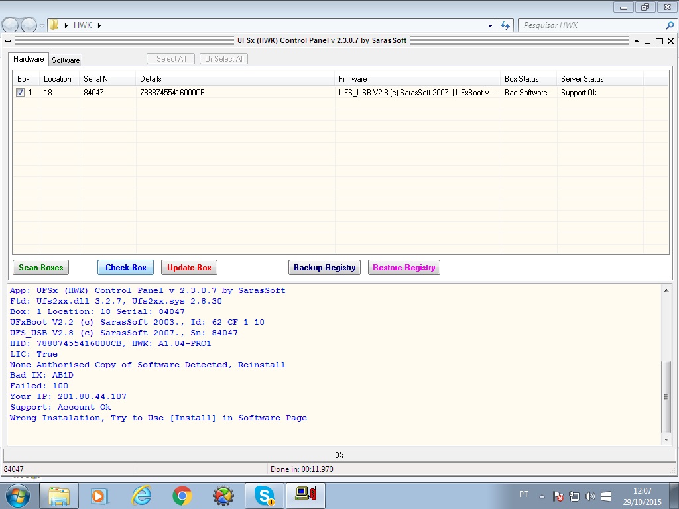Open Windows Explorer from the taskbar
Image resolution: width=679 pixels, height=509 pixels.
pos(59,496)
